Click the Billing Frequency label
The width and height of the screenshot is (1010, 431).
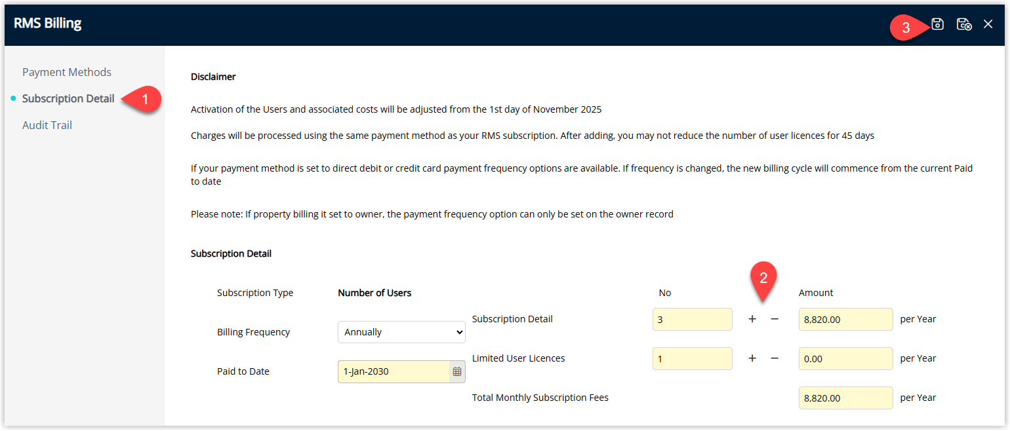pos(253,332)
